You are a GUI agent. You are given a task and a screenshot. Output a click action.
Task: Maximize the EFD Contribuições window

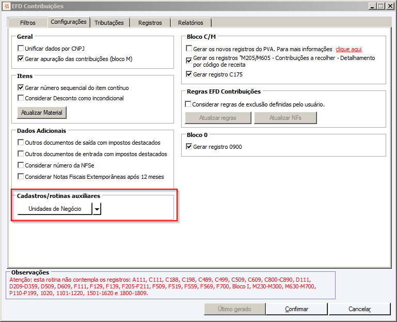click(x=380, y=6)
